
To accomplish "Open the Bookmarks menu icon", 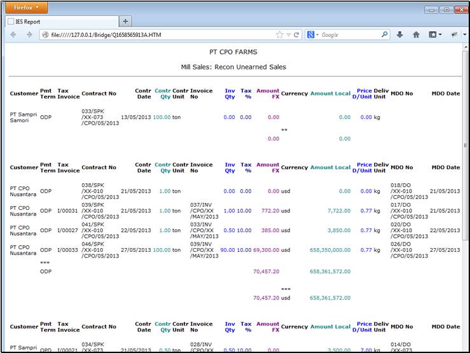I will [432, 35].
